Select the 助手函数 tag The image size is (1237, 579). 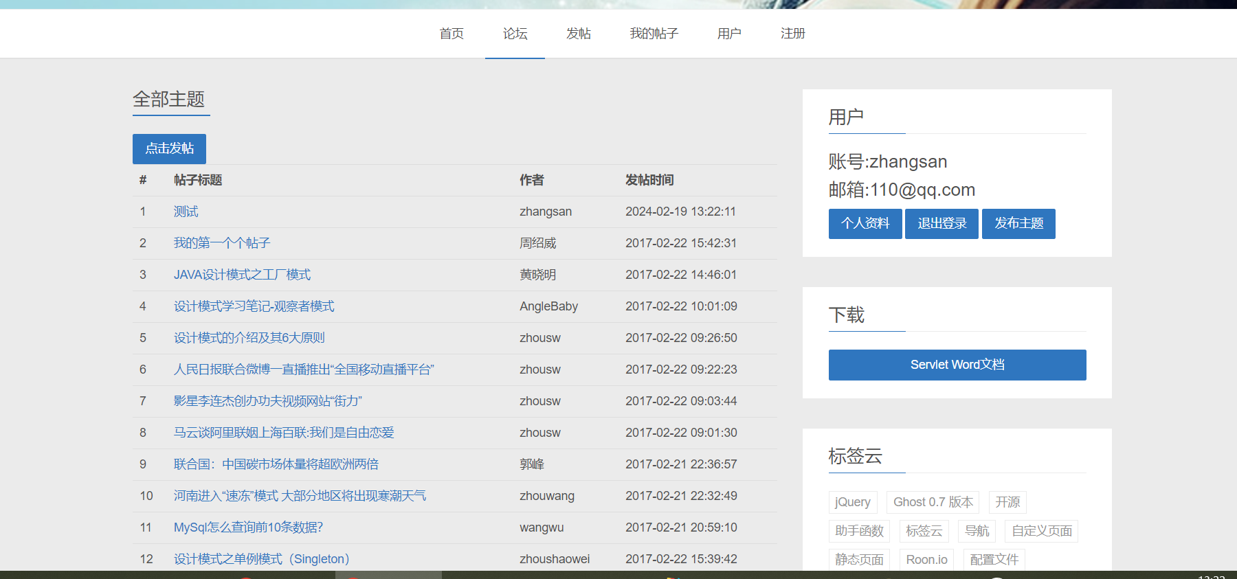[x=859, y=531]
